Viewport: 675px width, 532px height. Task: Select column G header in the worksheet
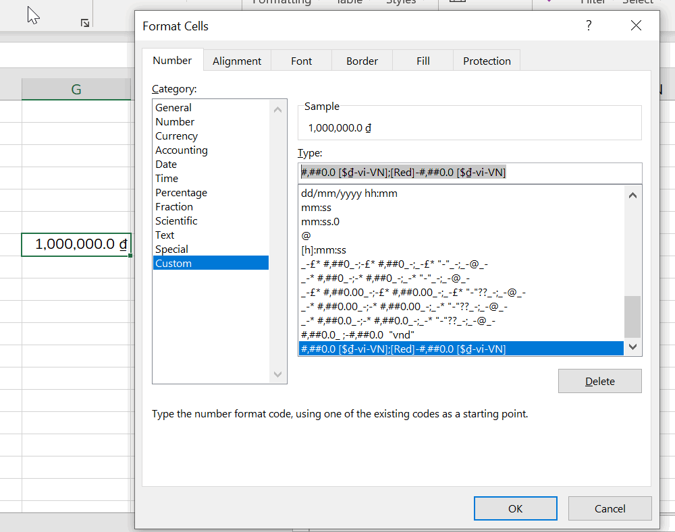click(x=76, y=90)
